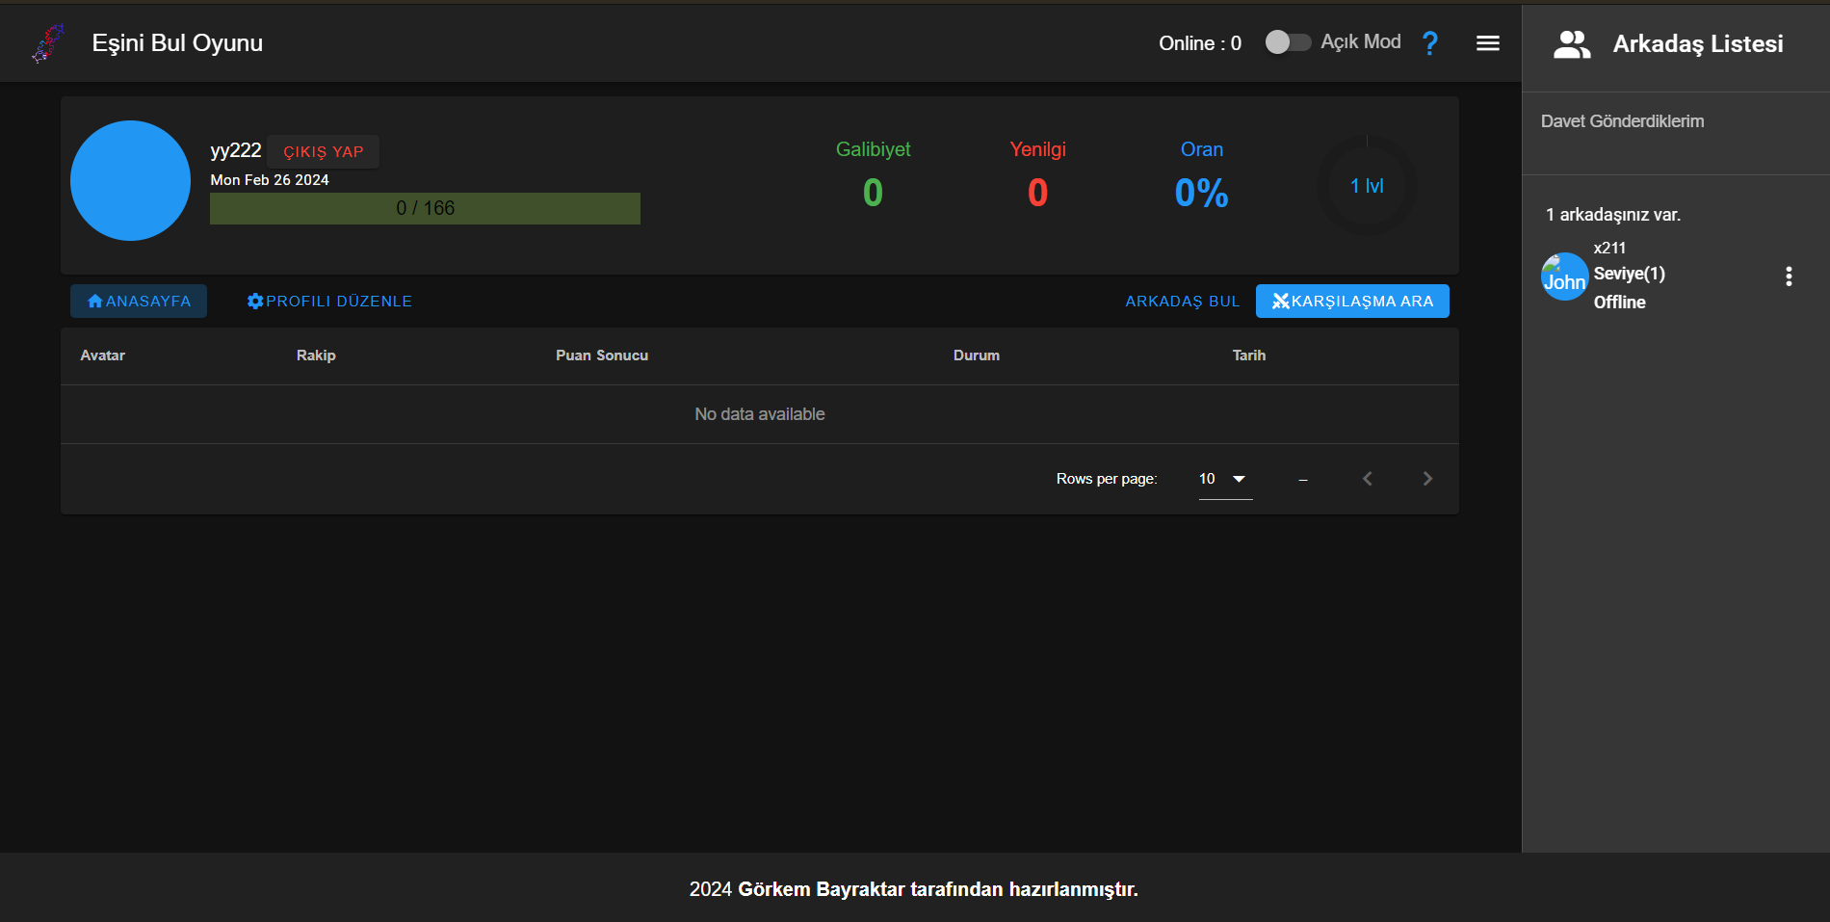The width and height of the screenshot is (1830, 922).
Task: Click the Mon Feb 26 2024 date
Action: (270, 180)
